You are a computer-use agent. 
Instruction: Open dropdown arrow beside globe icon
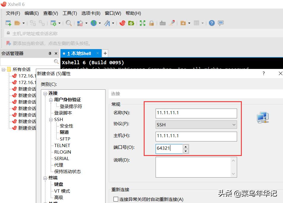(x=100, y=23)
